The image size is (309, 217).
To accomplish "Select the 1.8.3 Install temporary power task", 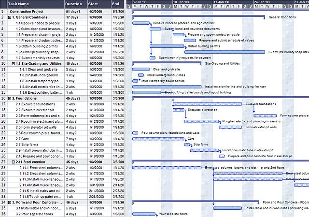I will click(x=41, y=81).
